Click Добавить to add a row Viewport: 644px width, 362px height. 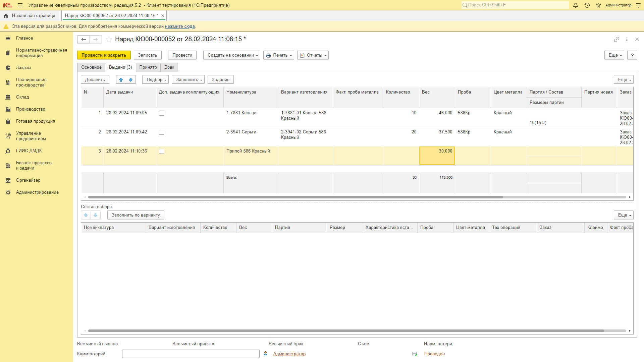point(95,80)
